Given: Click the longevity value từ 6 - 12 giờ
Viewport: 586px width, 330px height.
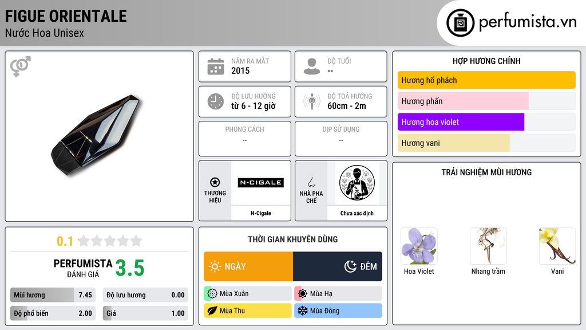Looking at the screenshot, I should click(x=254, y=106).
